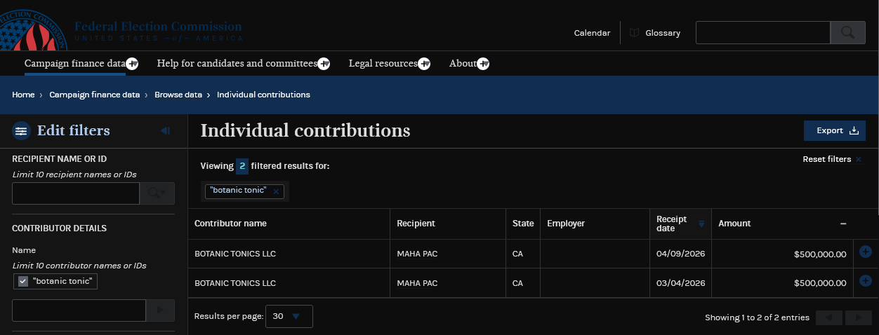Expand the Legal resources menu
The width and height of the screenshot is (879, 335).
(x=424, y=64)
